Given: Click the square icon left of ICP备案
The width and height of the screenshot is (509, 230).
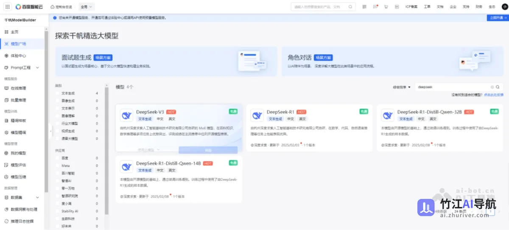Looking at the screenshot, I should 397,7.
